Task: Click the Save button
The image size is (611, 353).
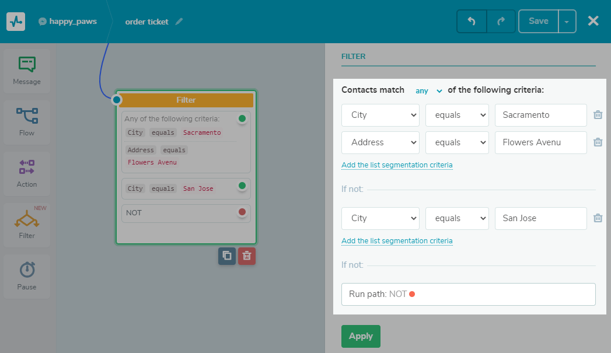Action: click(x=538, y=22)
